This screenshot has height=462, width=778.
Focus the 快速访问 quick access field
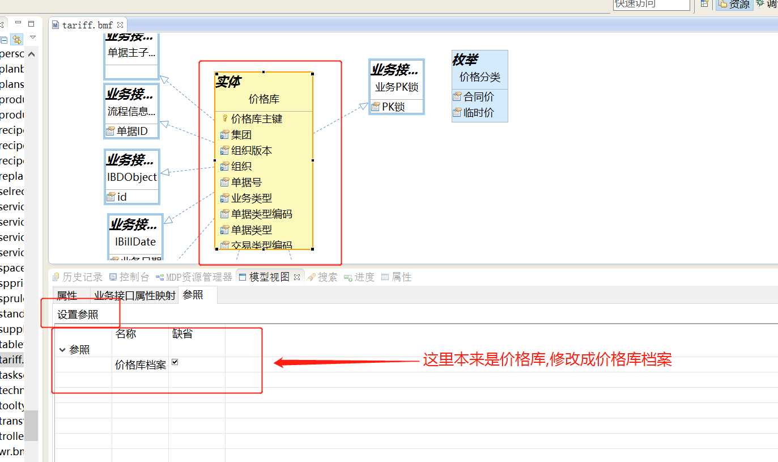point(651,5)
